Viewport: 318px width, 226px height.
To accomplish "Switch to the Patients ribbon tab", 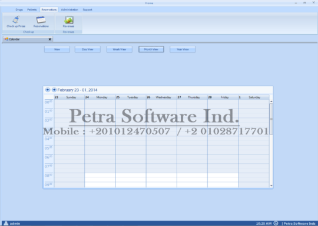I will pyautogui.click(x=32, y=9).
